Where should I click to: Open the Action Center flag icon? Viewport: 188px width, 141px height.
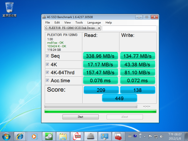click(x=150, y=136)
